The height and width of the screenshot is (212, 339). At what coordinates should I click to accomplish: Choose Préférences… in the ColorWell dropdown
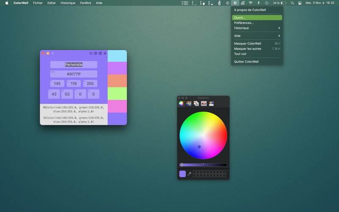click(257, 23)
